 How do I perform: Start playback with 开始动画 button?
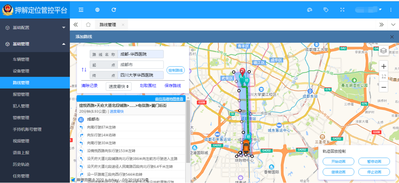click(338, 161)
